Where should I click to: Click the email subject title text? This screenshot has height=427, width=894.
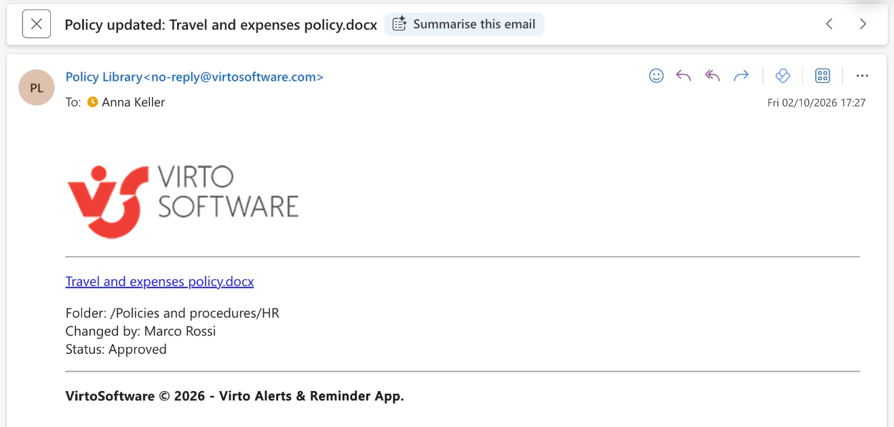click(x=220, y=24)
